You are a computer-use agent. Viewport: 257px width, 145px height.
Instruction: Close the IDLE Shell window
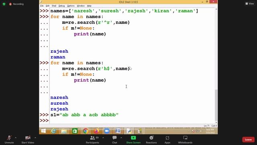[213, 2]
